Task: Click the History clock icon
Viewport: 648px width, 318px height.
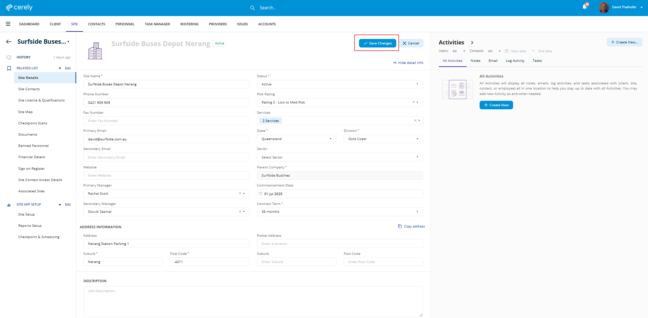Action: tap(9, 57)
